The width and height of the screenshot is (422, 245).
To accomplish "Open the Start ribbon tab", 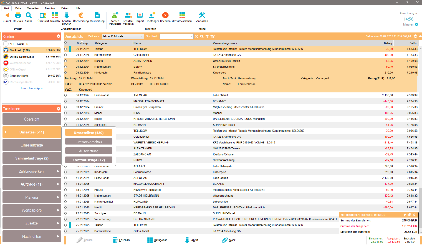I will tap(6, 8).
